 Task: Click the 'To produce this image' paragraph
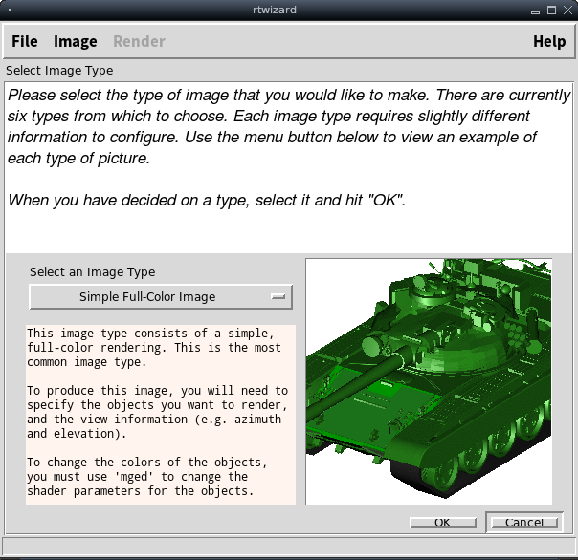pos(157,412)
